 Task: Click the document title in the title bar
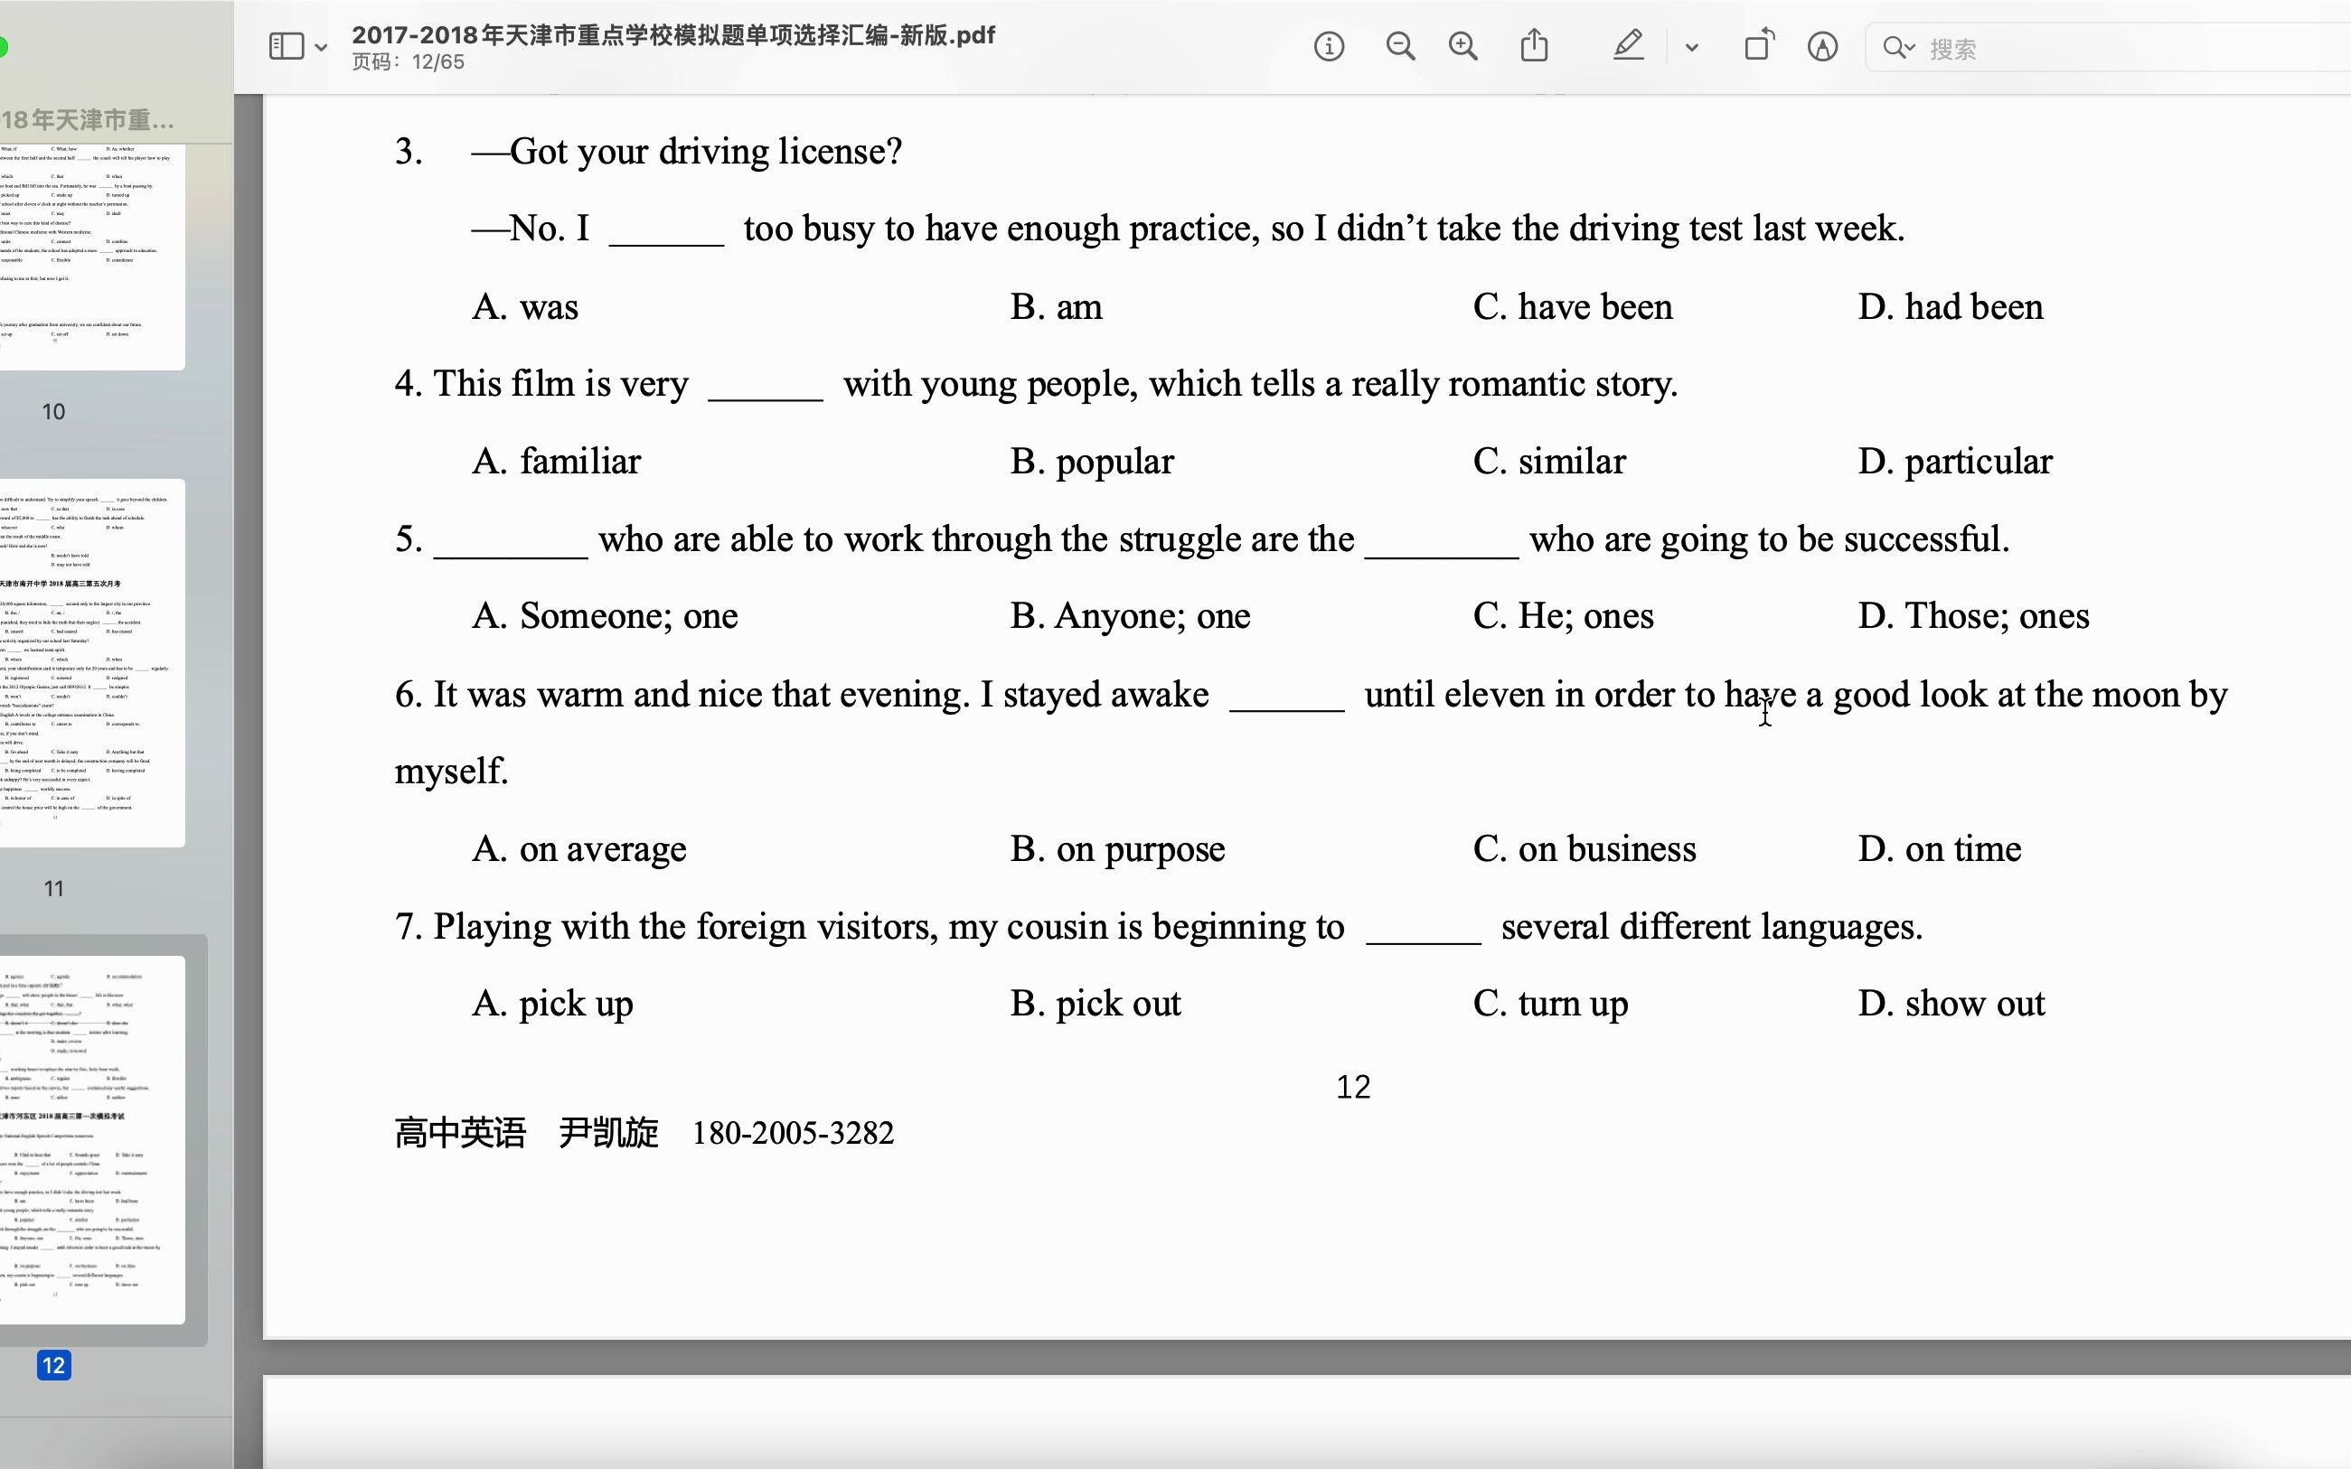(x=672, y=35)
